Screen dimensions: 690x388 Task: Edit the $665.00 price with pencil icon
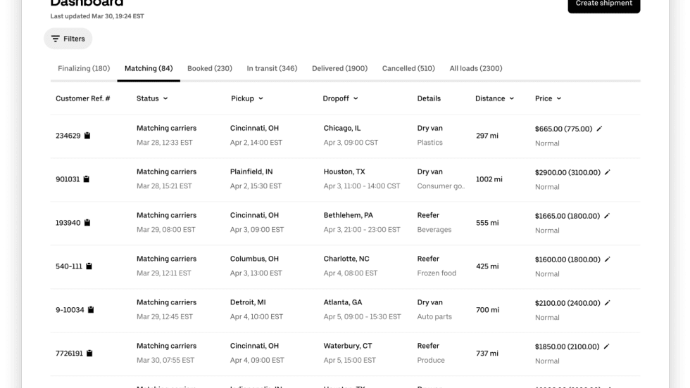pyautogui.click(x=600, y=129)
